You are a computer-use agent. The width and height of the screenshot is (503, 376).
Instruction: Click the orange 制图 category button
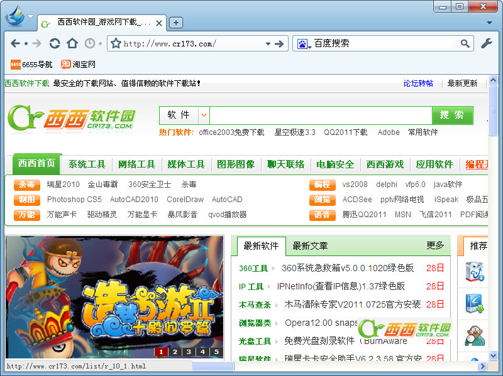27,200
